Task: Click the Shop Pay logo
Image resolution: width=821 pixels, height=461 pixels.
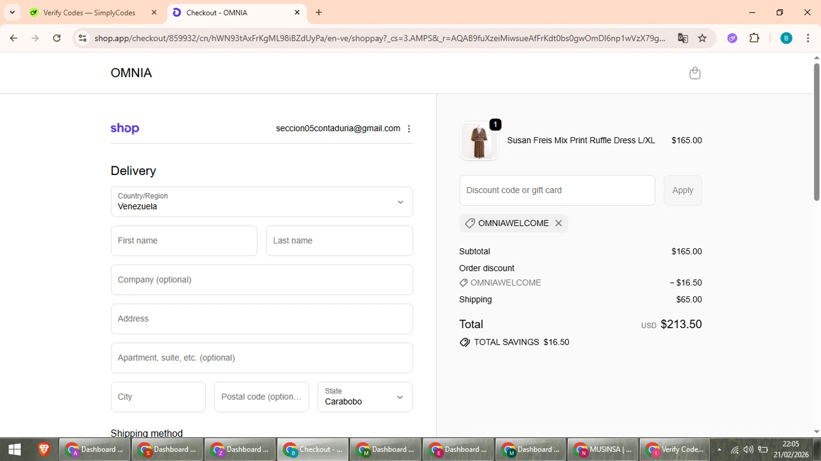Action: pyautogui.click(x=125, y=129)
